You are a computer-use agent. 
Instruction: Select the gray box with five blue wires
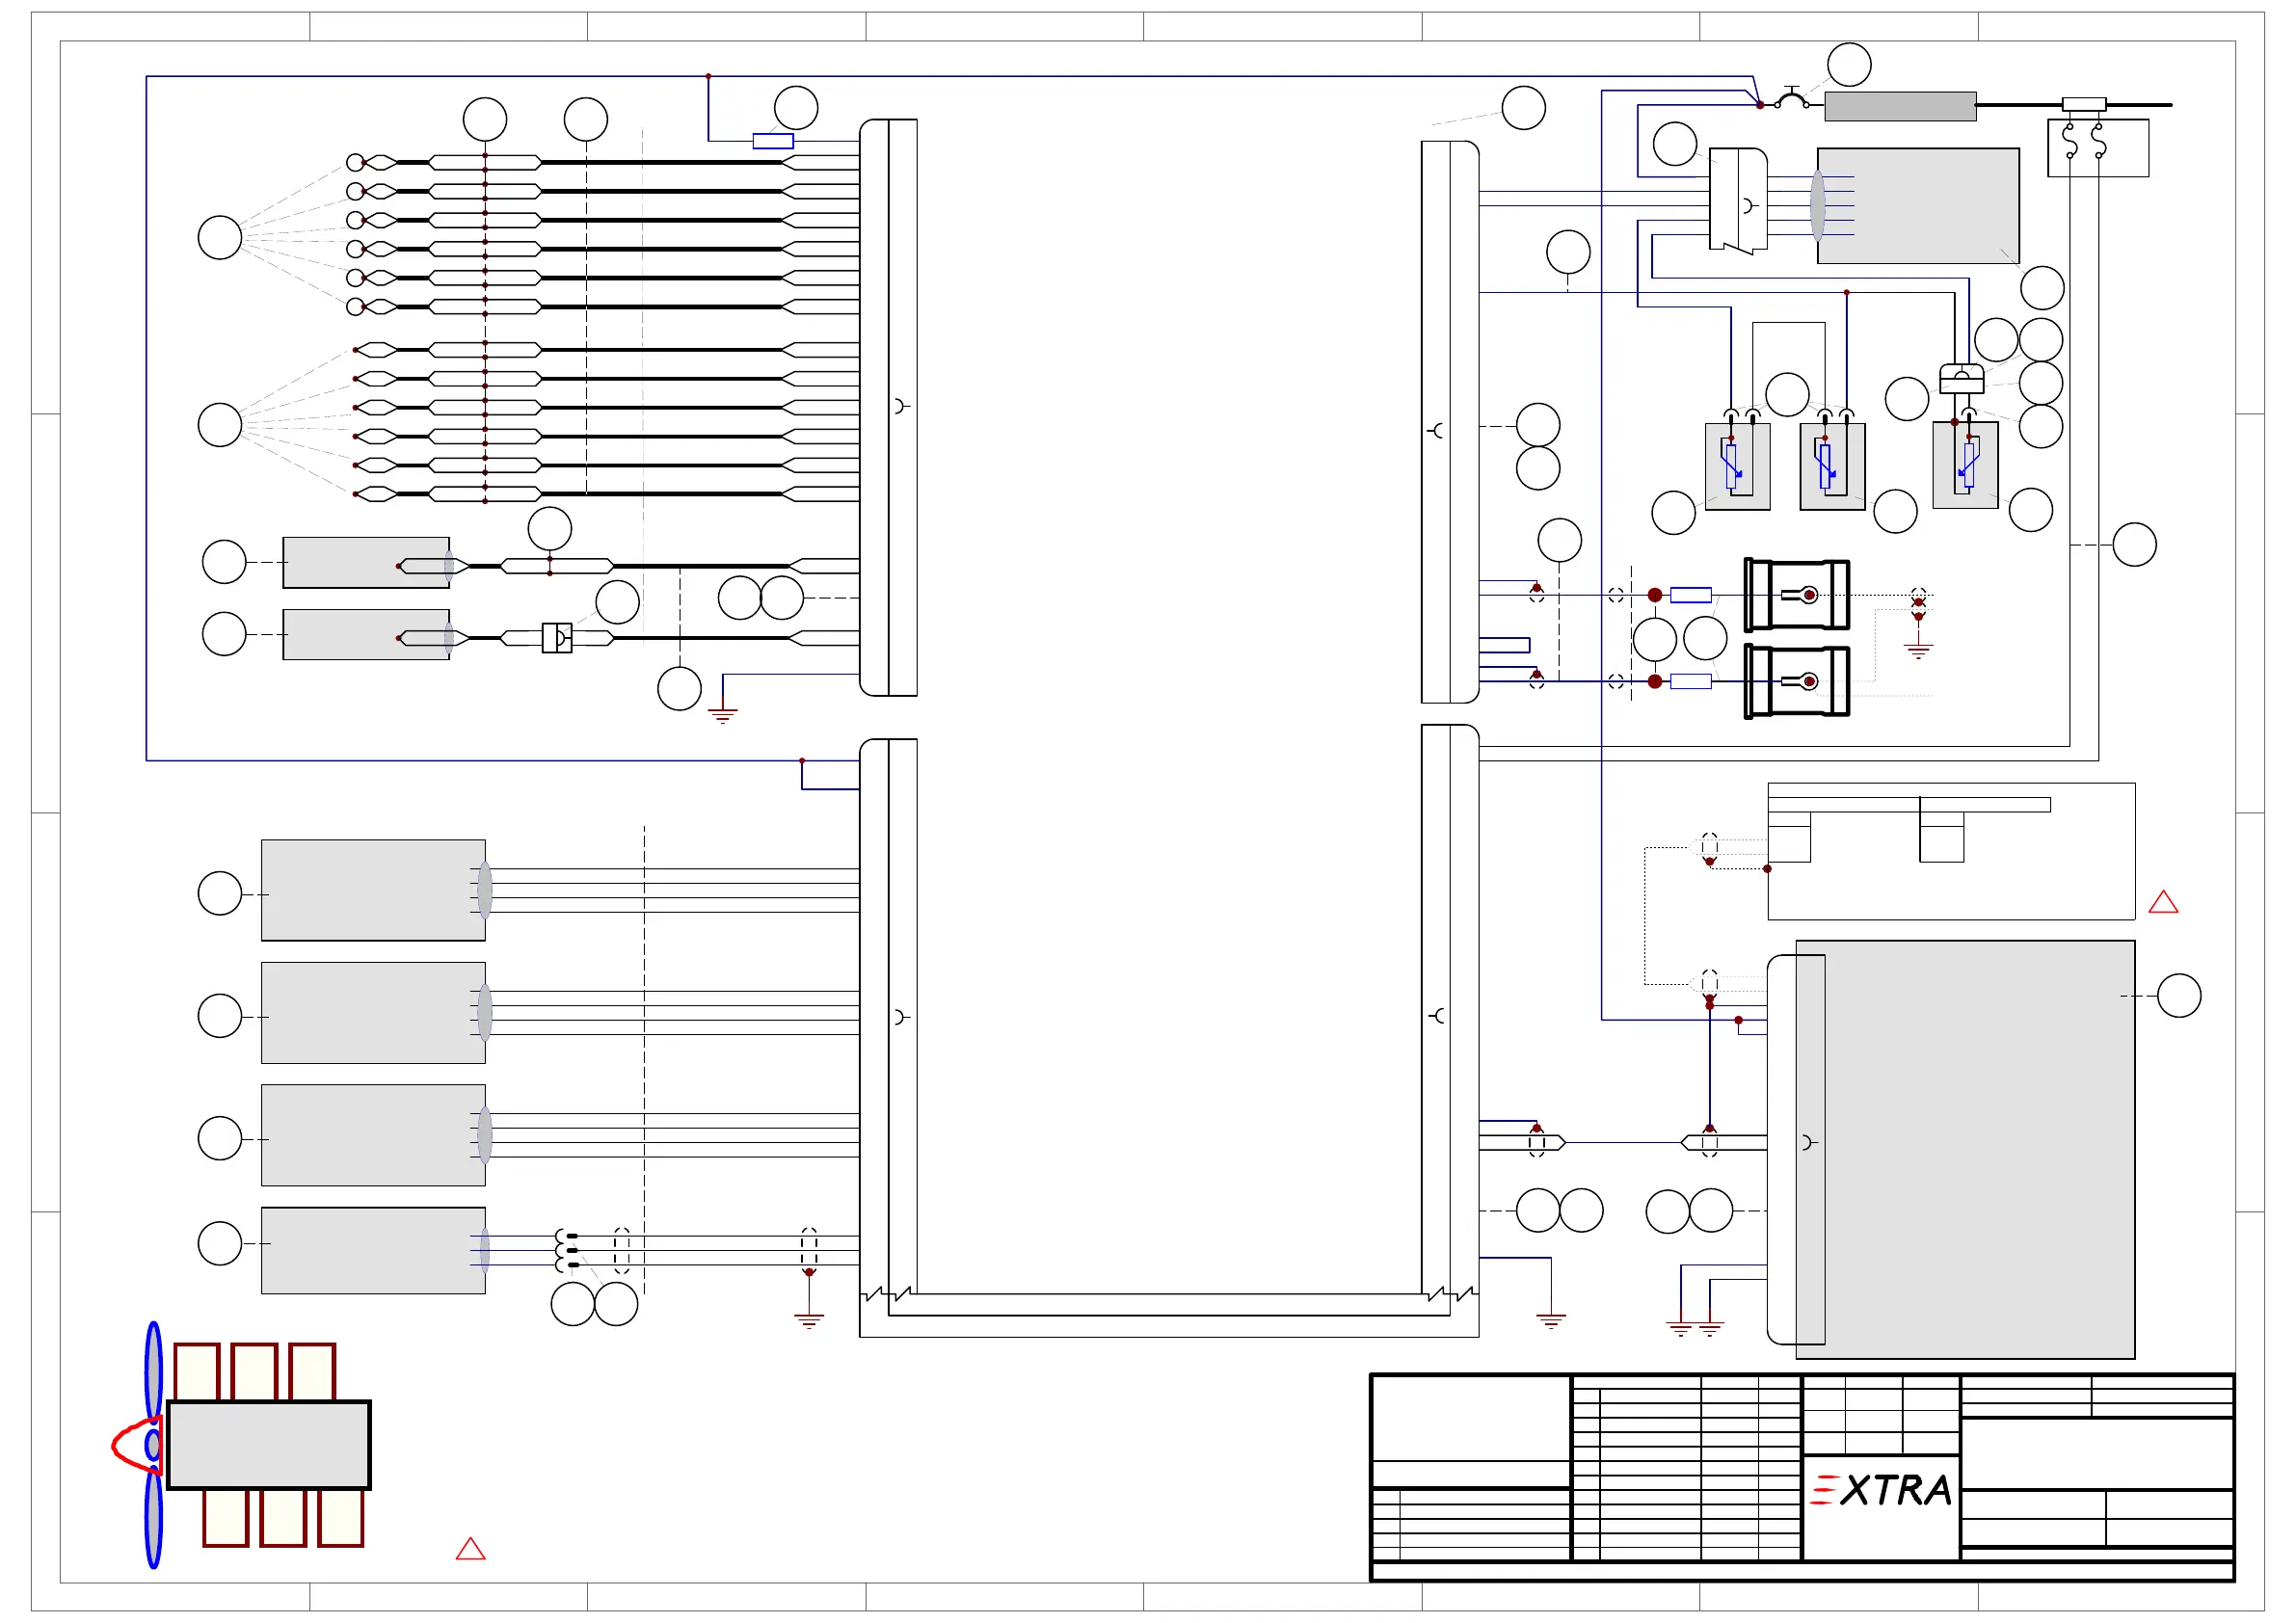pos(1917,206)
